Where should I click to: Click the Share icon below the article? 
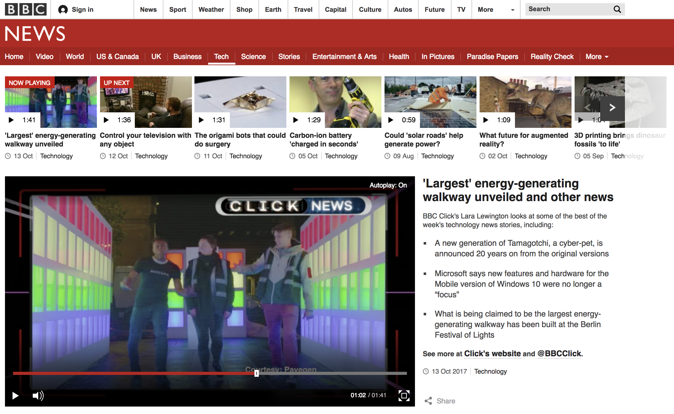428,401
